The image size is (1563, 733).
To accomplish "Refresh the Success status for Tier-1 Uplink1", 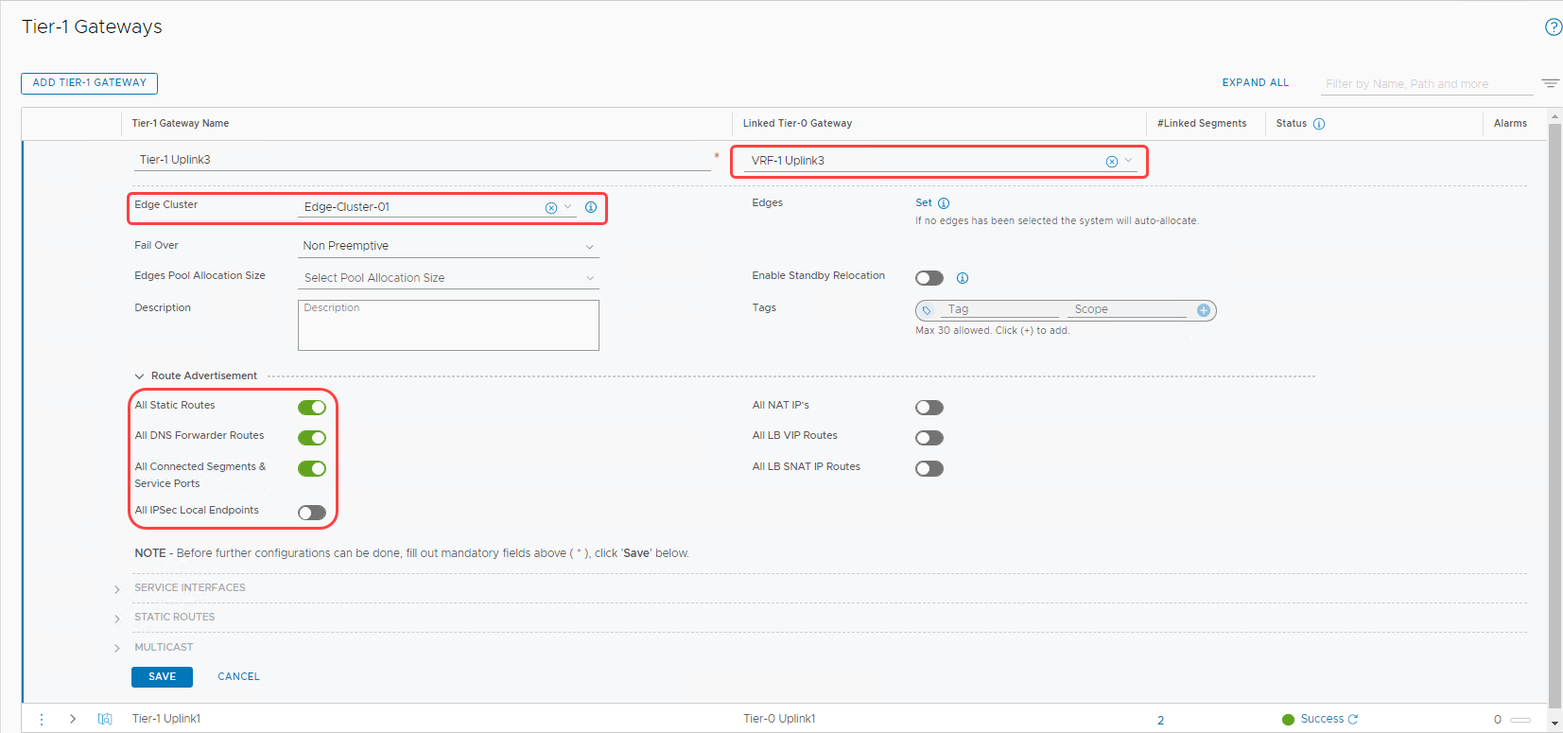I will (x=1353, y=719).
